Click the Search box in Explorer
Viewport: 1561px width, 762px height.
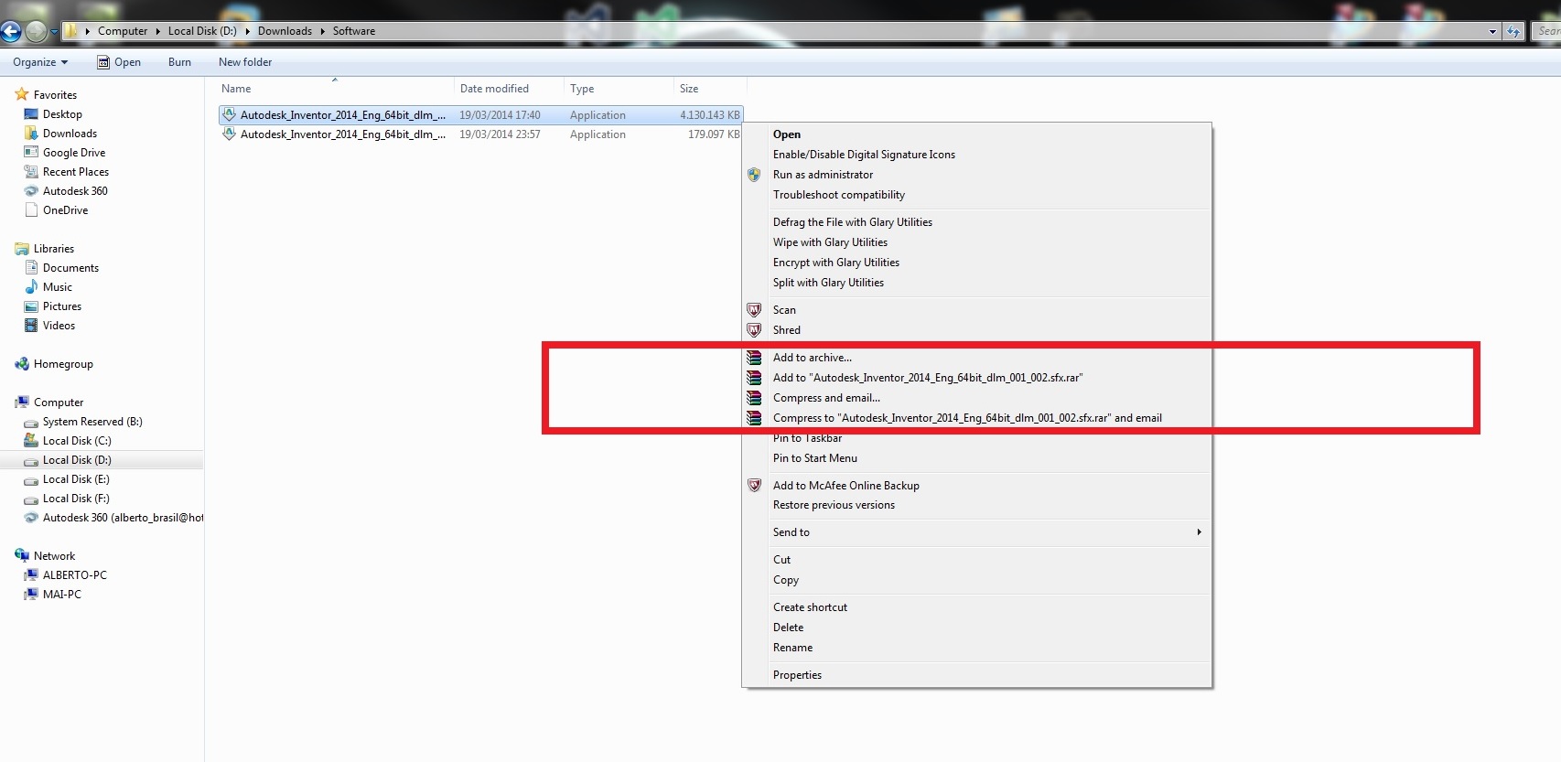tap(1546, 31)
